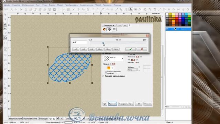Click the redo arrow icon in top toolbar
220x124 pixels.
tap(98, 10)
